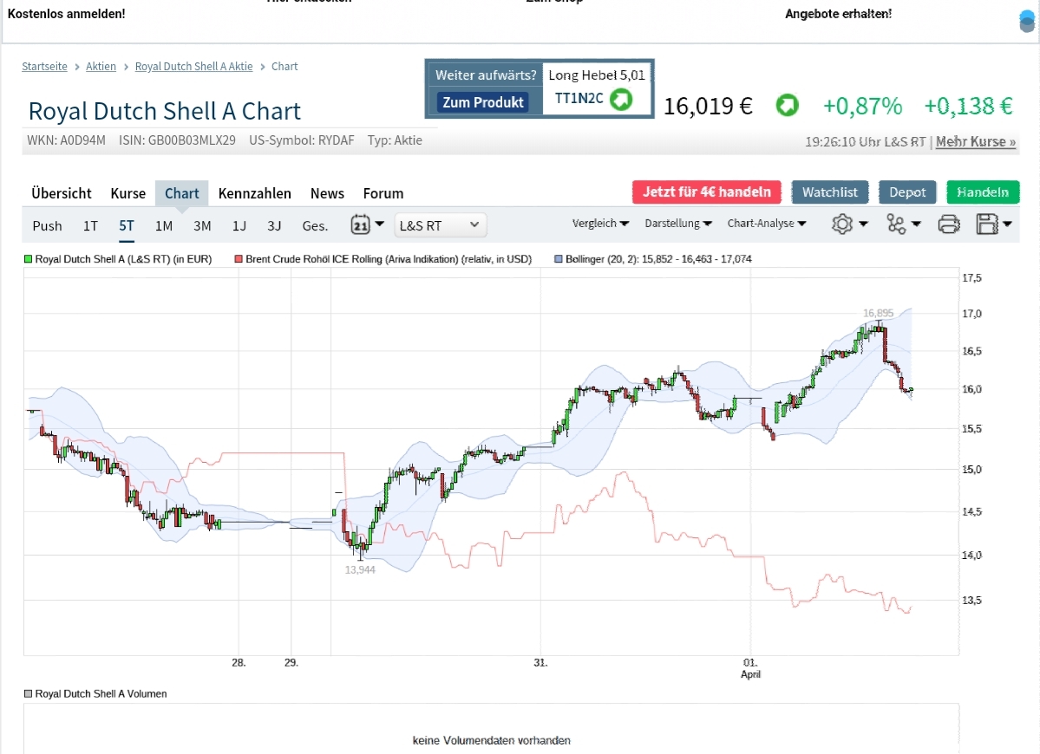1040x754 pixels.
Task: Click the blue badge icon top right
Action: (1027, 21)
